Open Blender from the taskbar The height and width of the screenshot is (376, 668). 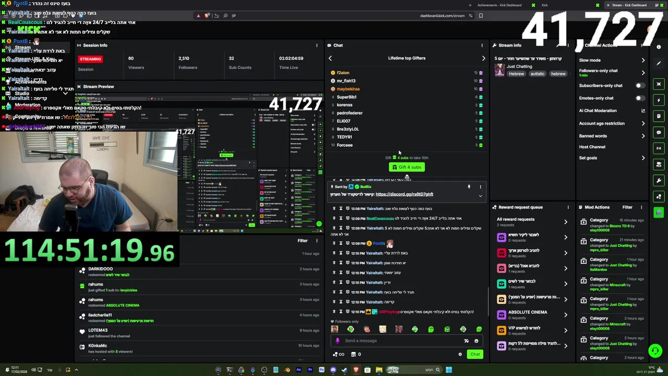tap(287, 370)
